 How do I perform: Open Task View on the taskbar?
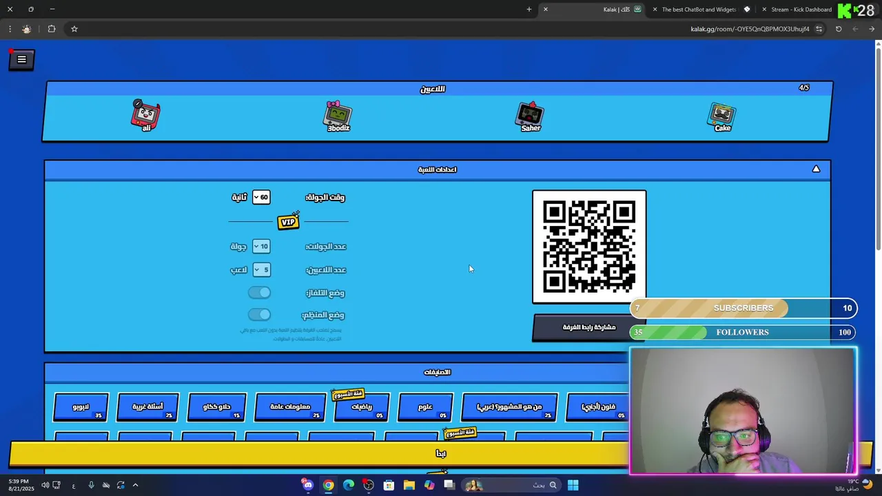(449, 485)
